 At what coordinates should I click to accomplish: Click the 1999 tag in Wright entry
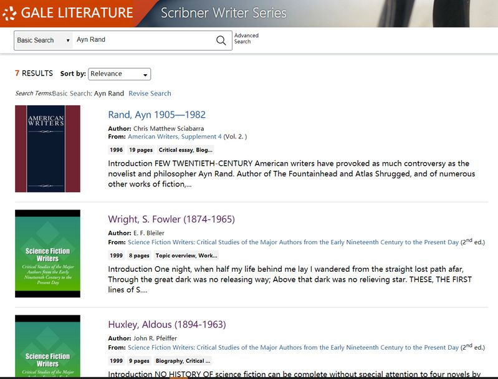pos(117,256)
